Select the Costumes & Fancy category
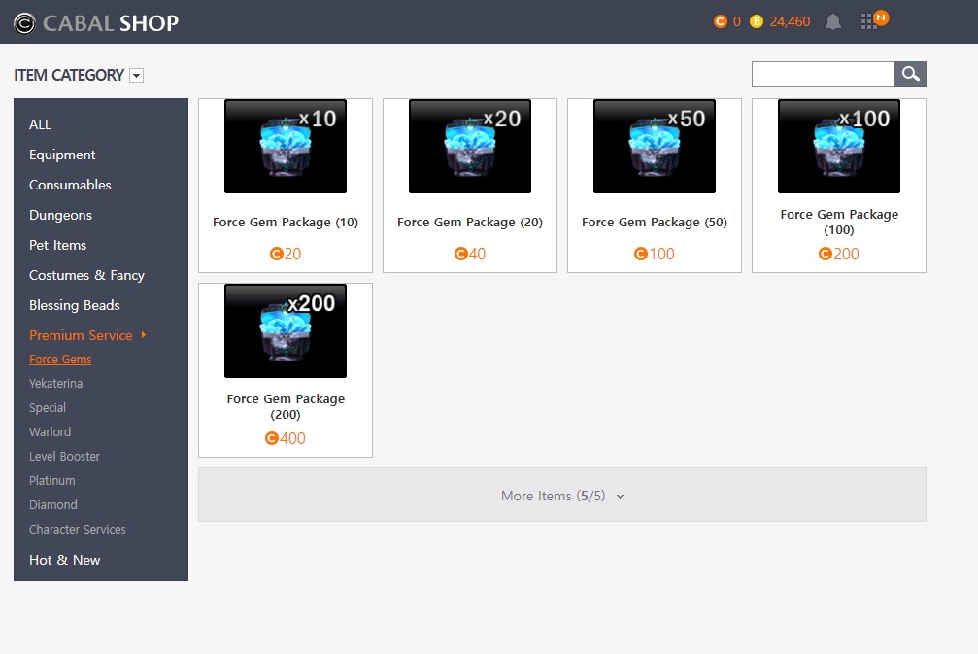978x654 pixels. tap(86, 275)
